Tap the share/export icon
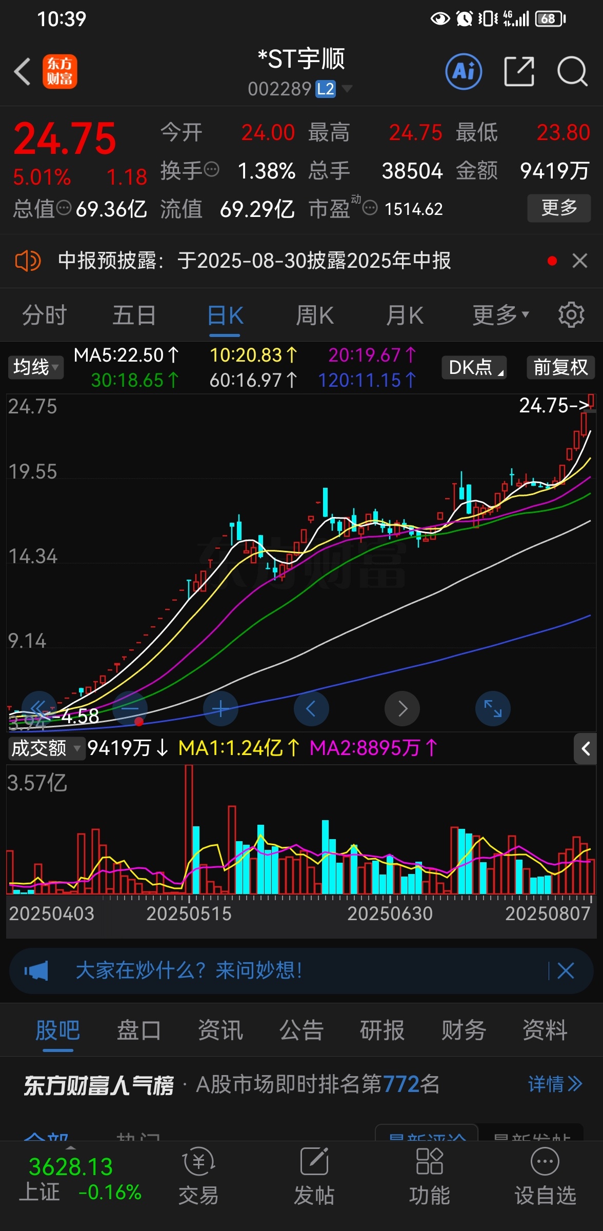Screen dimensions: 603x1231 pyautogui.click(x=519, y=71)
